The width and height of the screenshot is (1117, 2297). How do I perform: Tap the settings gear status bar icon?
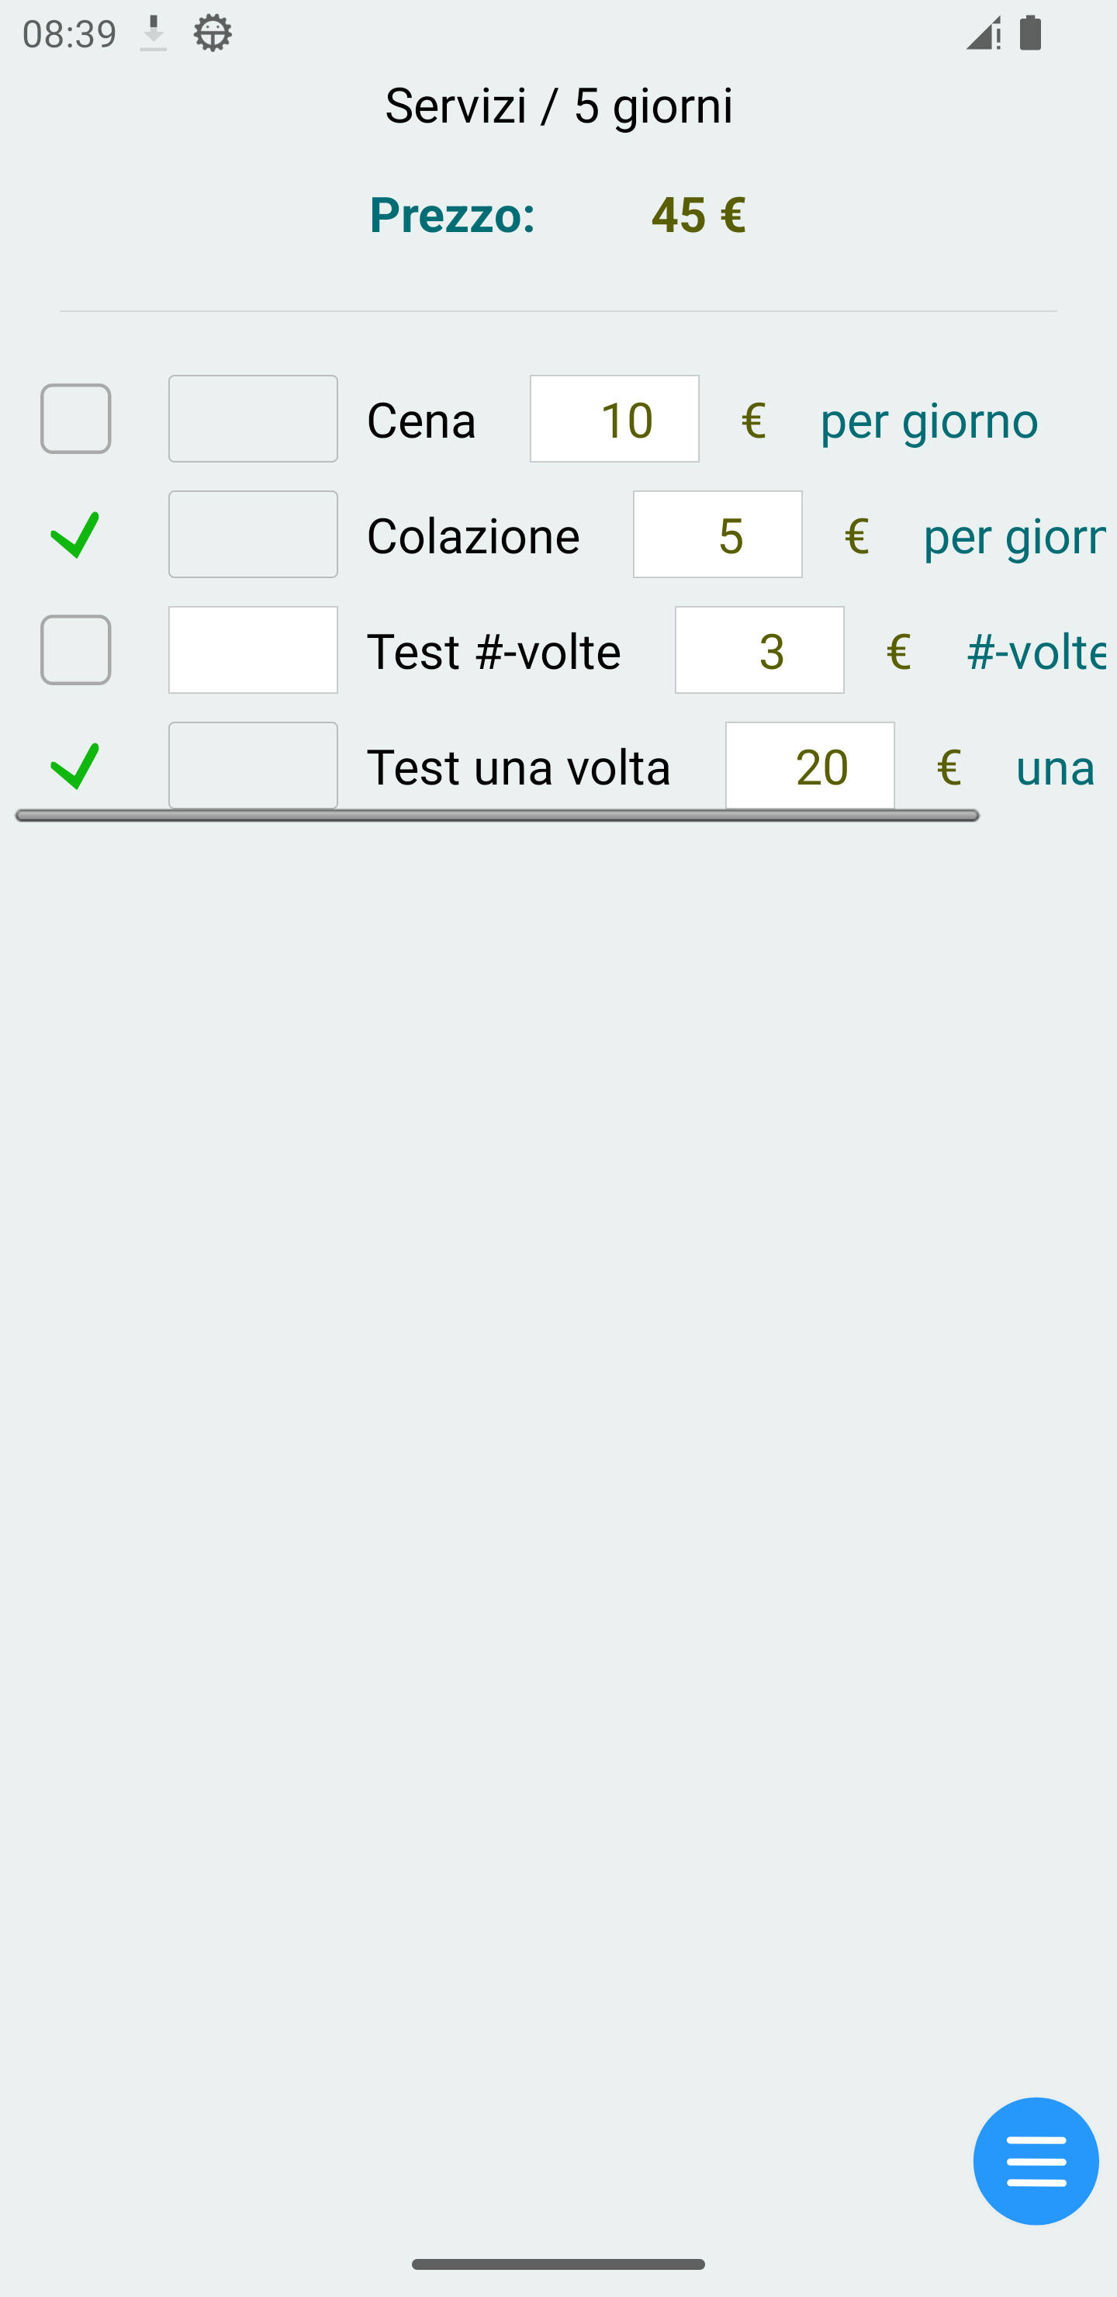click(x=213, y=34)
